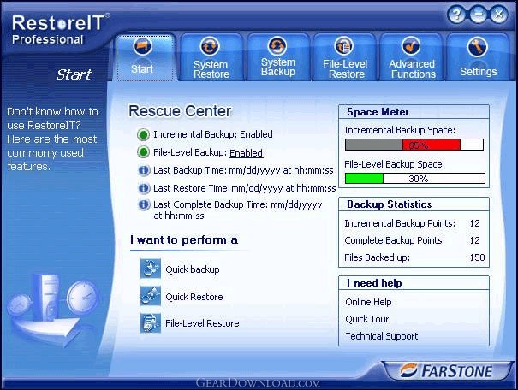
Task: Click the System Restore tab icon
Action: [210, 46]
